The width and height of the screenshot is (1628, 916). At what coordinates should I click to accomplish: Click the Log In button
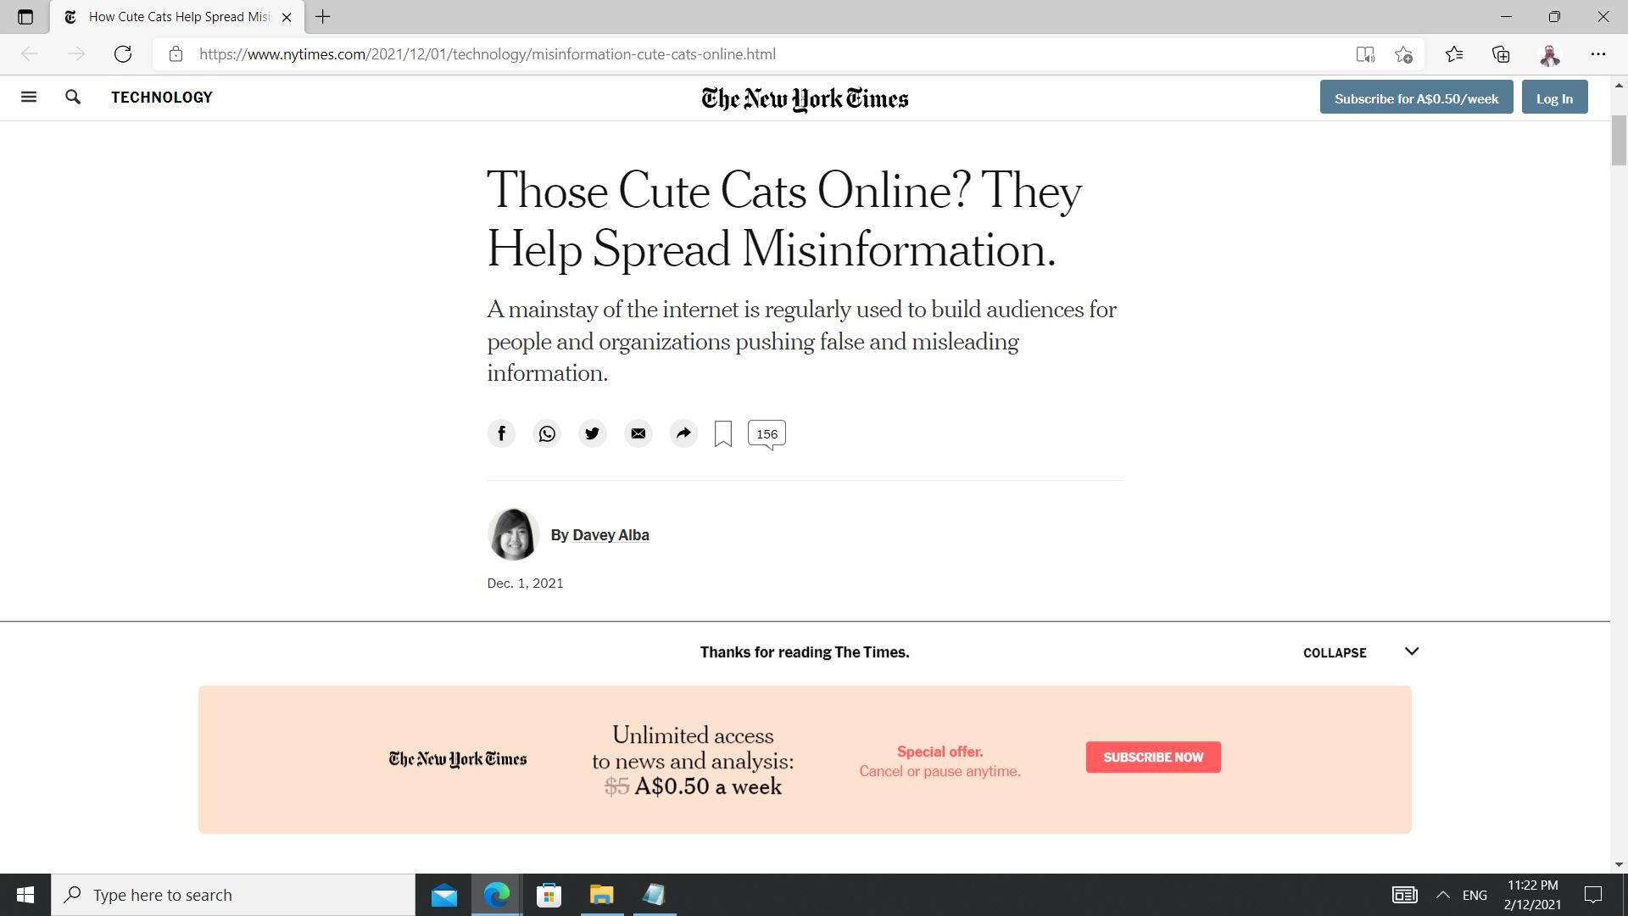pyautogui.click(x=1554, y=98)
